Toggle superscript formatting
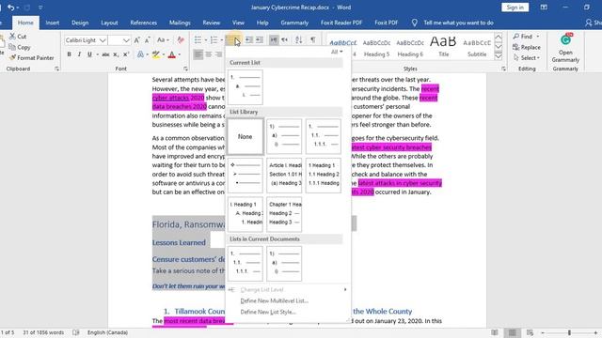 (125, 54)
